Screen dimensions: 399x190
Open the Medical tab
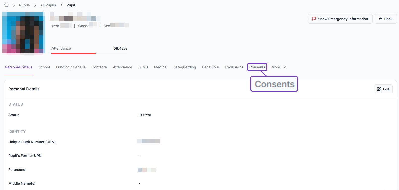(161, 67)
